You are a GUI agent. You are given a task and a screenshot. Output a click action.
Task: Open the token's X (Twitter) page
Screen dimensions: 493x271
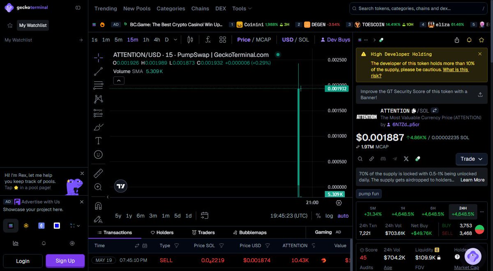tap(406, 159)
